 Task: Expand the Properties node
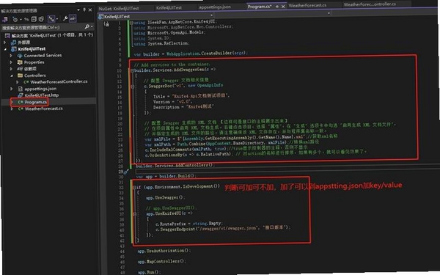tap(11, 62)
